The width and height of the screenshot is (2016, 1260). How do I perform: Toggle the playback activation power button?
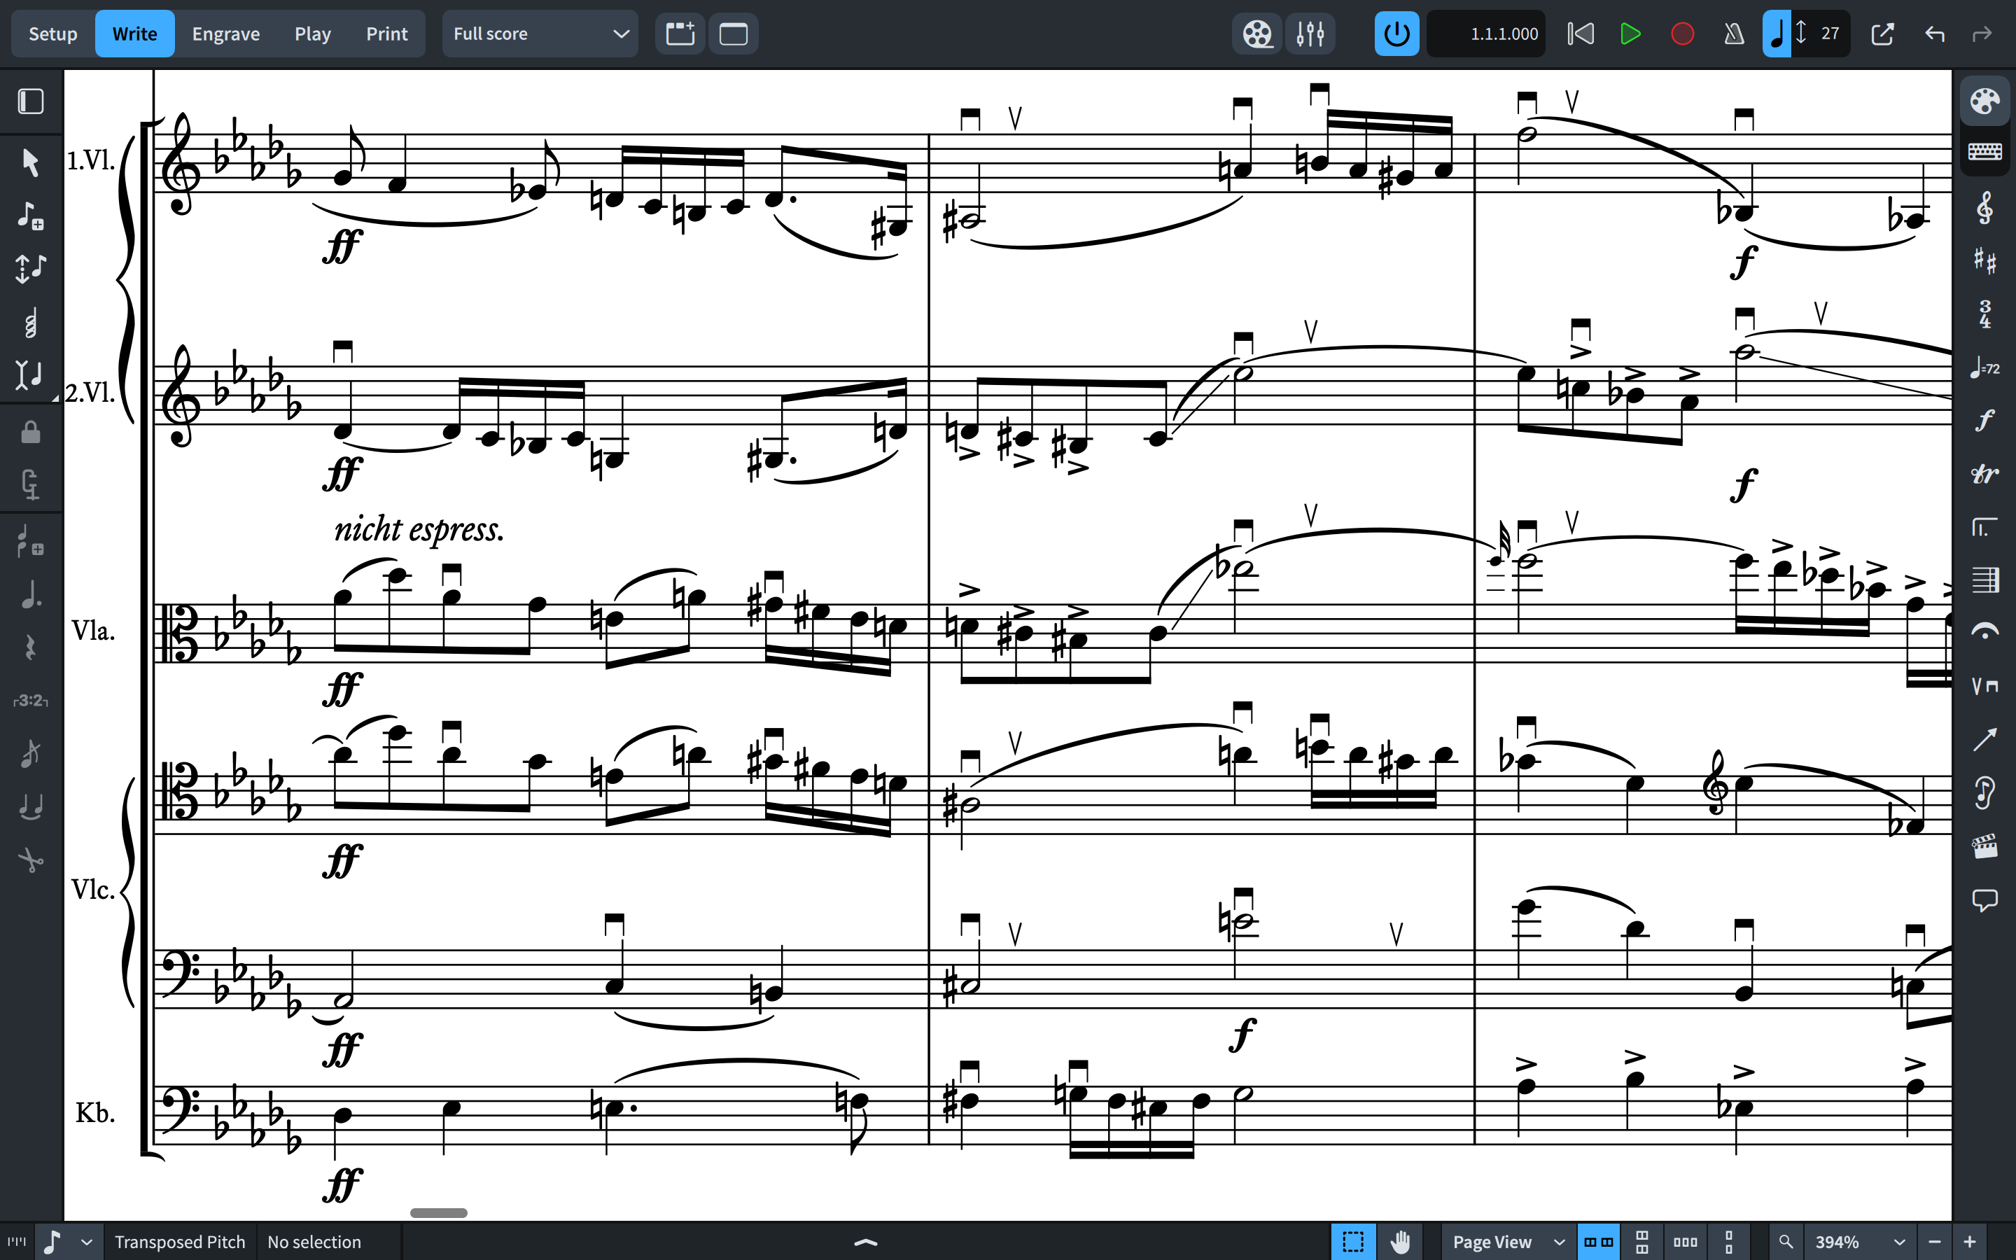pyautogui.click(x=1397, y=34)
